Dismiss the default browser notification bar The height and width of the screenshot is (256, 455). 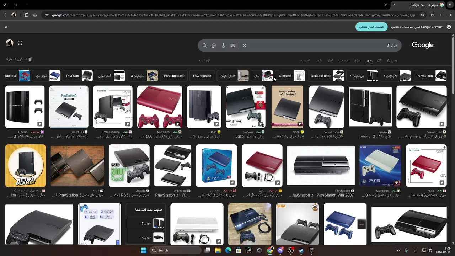point(6,27)
